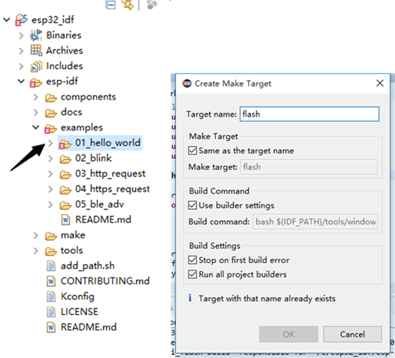Click the 03_http_request folder icon
The image size is (395, 358).
pos(65,174)
